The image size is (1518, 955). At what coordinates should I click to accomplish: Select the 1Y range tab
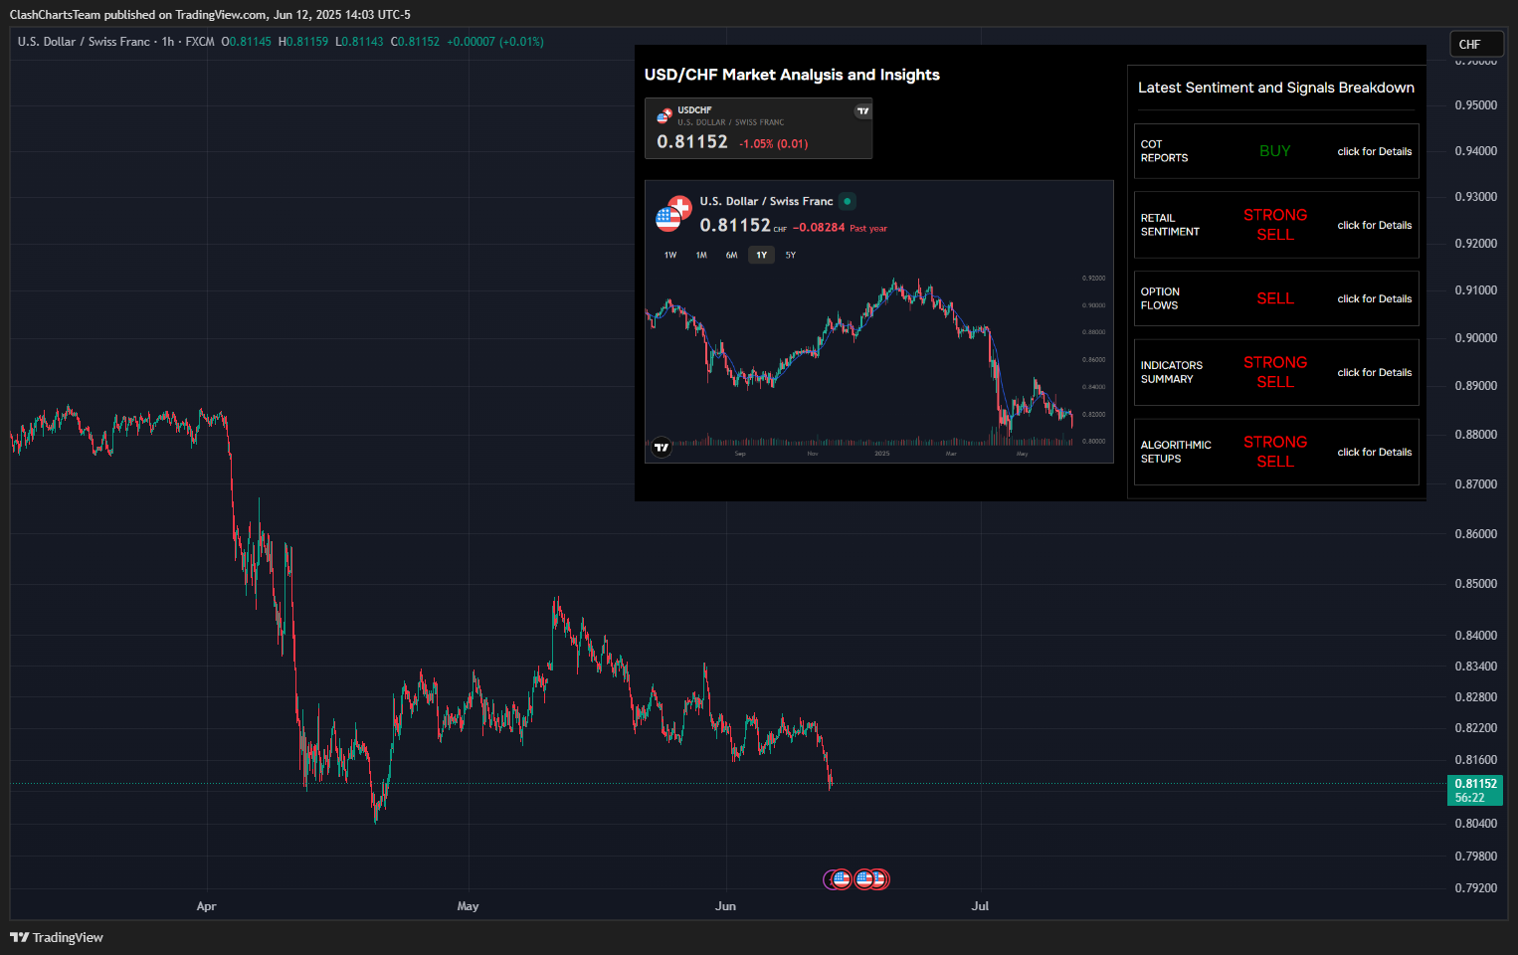tap(761, 256)
